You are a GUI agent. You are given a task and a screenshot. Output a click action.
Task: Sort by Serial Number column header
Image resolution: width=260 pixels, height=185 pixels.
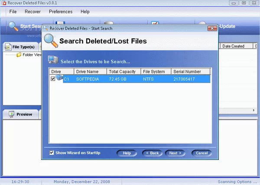pos(191,71)
